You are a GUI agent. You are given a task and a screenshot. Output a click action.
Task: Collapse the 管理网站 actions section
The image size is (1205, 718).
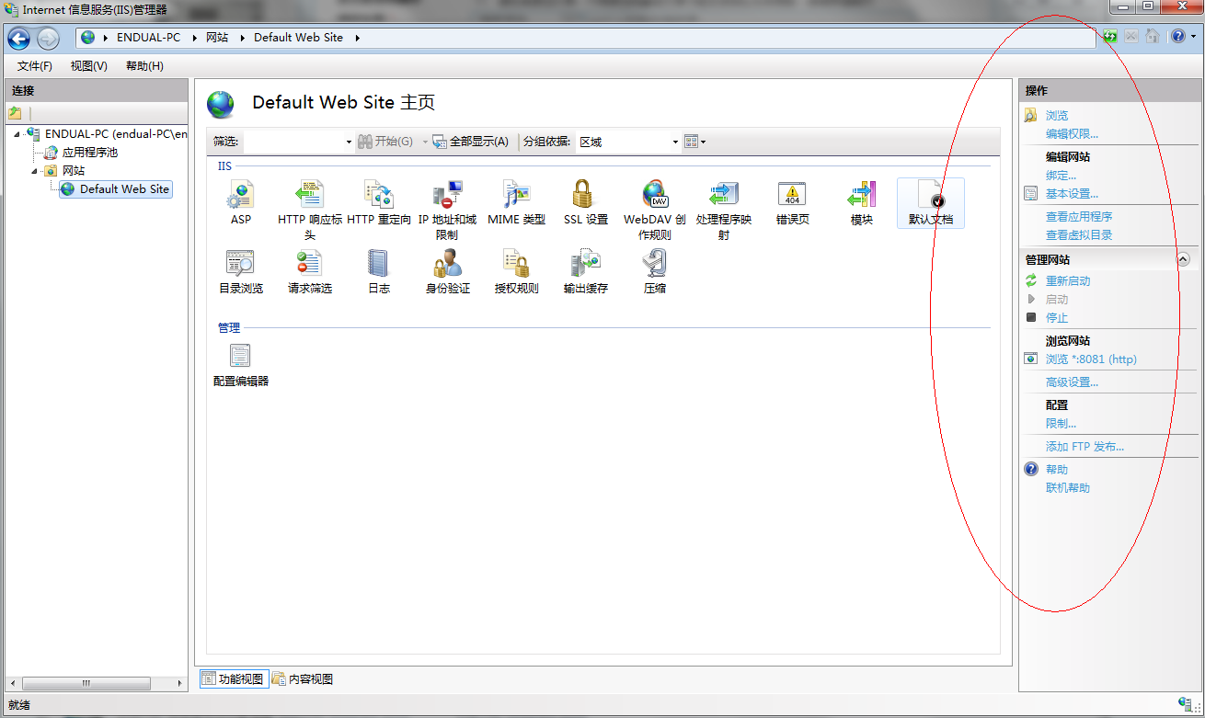coord(1184,260)
